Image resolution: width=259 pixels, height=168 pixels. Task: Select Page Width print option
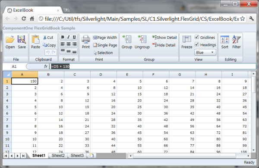105,38
